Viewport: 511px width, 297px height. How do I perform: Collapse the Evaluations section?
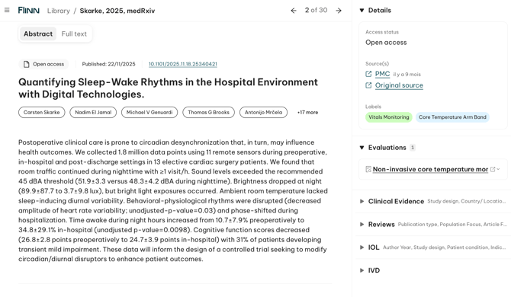[362, 148]
